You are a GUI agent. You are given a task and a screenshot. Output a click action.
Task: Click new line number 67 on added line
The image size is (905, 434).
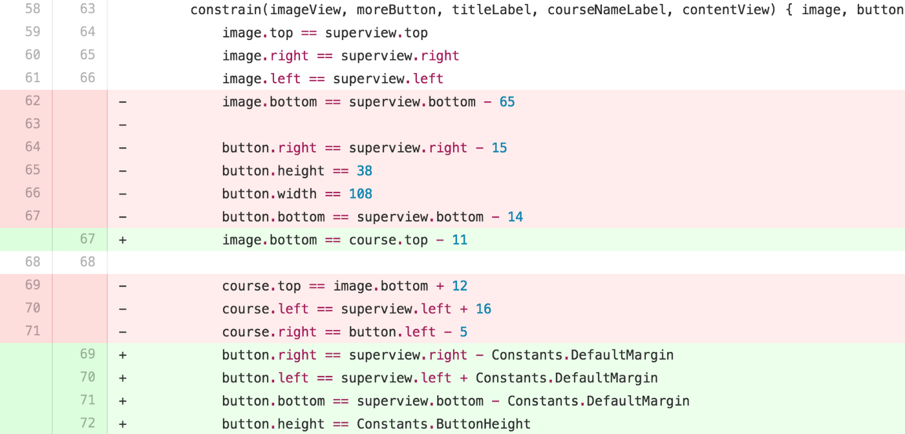(x=87, y=239)
